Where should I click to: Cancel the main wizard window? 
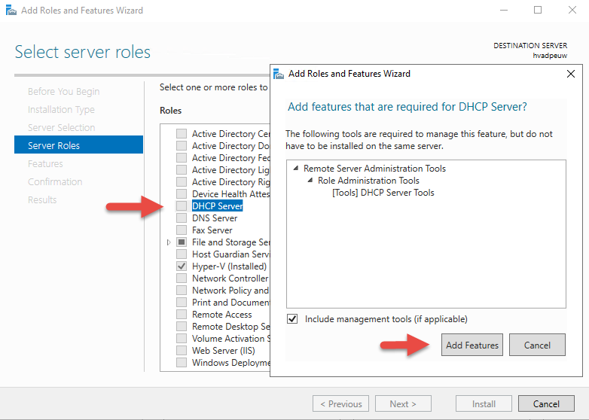pyautogui.click(x=546, y=404)
